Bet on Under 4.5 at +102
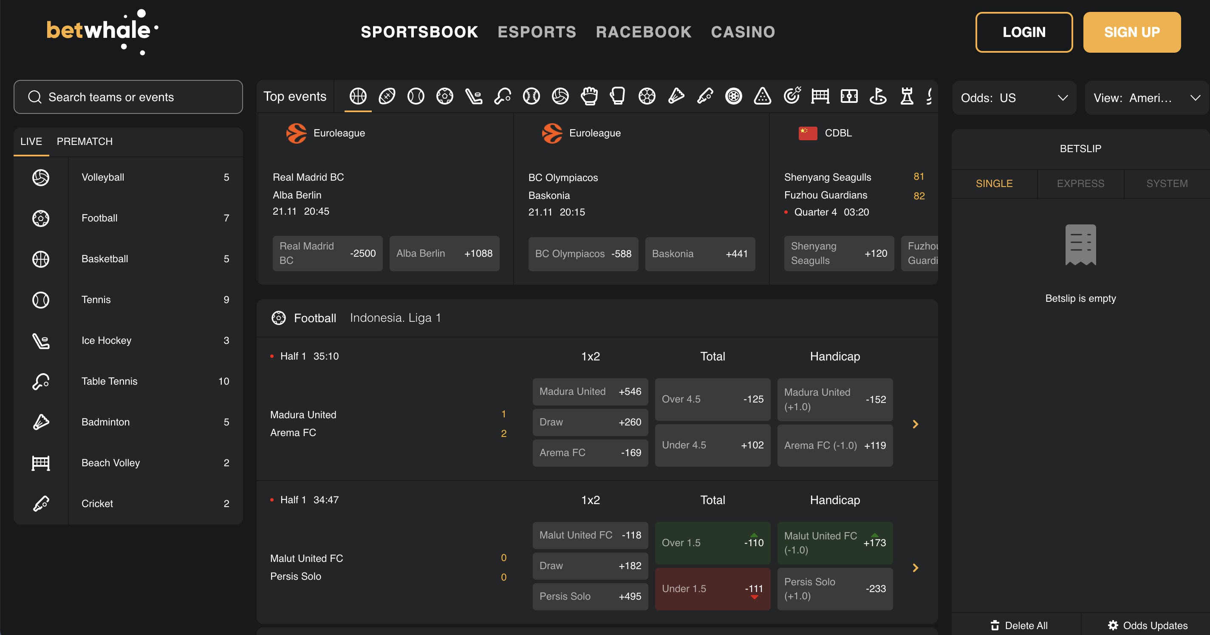1210x635 pixels. (712, 445)
